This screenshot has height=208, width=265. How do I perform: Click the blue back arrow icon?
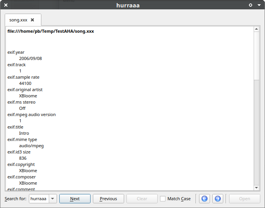[205, 199]
